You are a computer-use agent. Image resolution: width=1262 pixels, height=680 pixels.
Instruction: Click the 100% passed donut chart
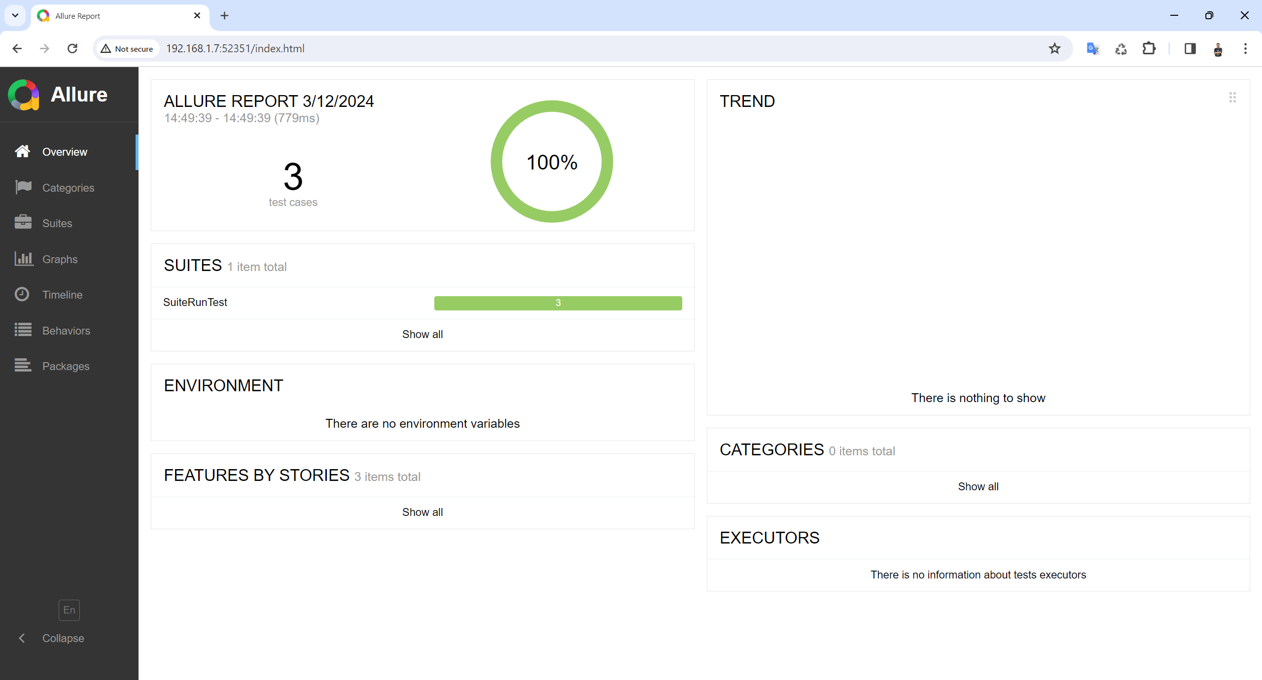[552, 162]
